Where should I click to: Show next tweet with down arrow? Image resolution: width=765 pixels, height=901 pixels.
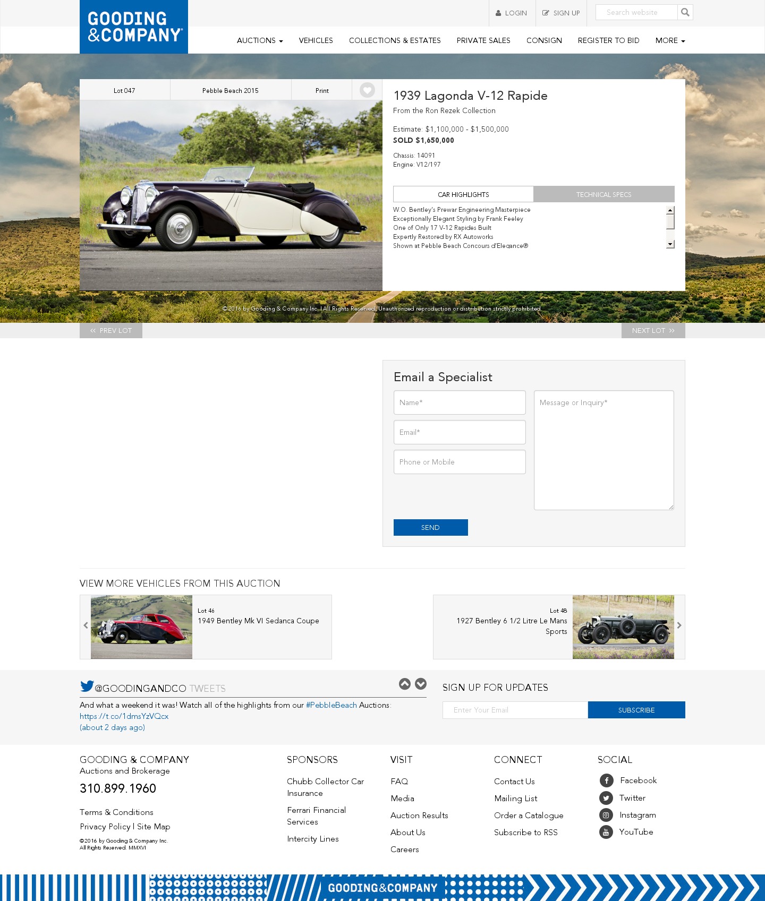point(421,684)
